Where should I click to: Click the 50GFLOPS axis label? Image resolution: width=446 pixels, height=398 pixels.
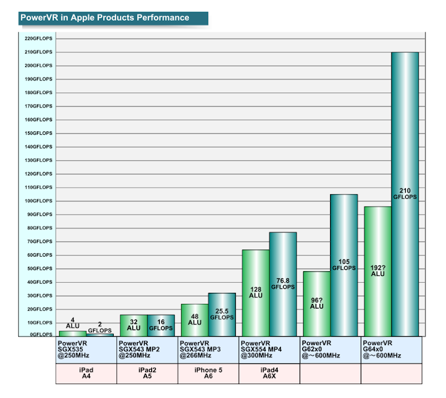point(40,268)
